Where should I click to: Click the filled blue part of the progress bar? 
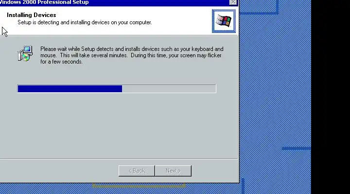(x=70, y=89)
